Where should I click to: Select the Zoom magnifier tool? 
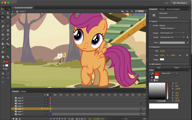tap(8, 57)
